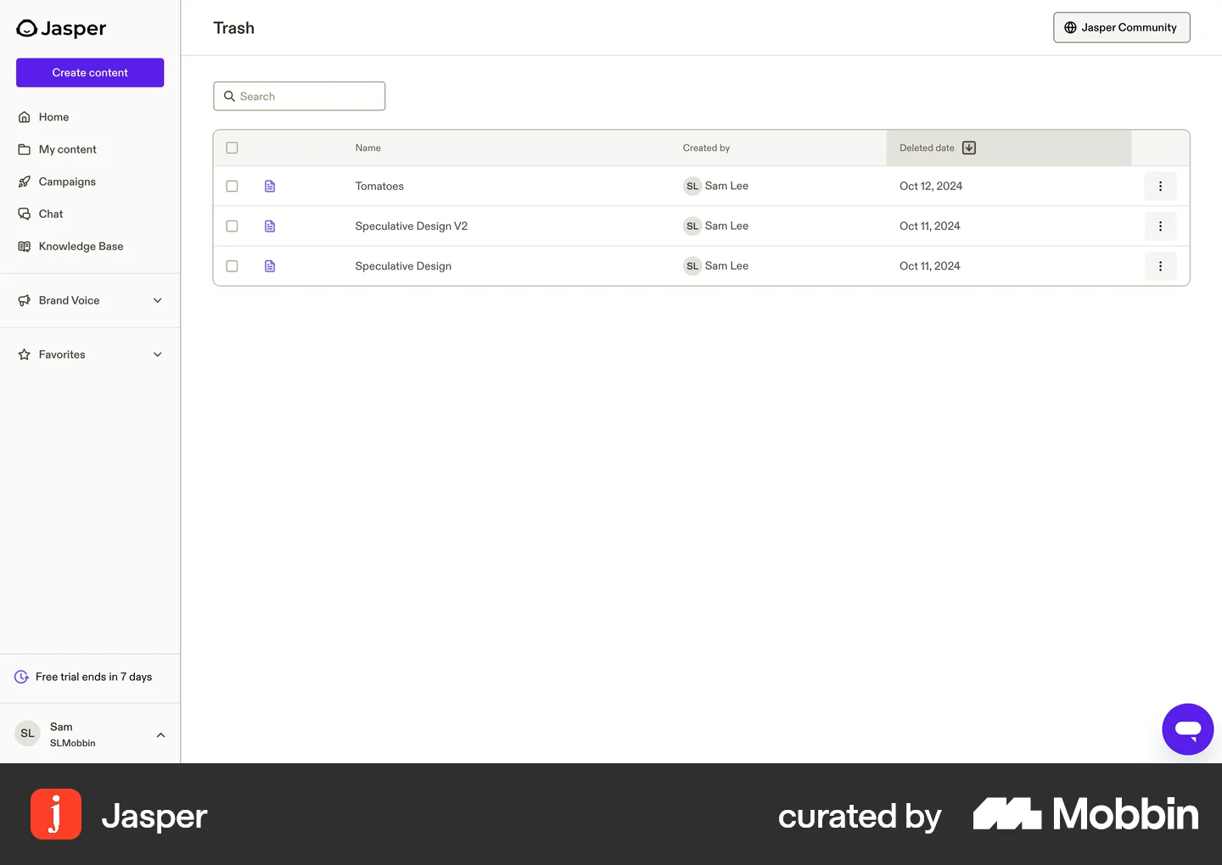Click the Name column header
Screen dimensions: 1222x865
click(367, 148)
